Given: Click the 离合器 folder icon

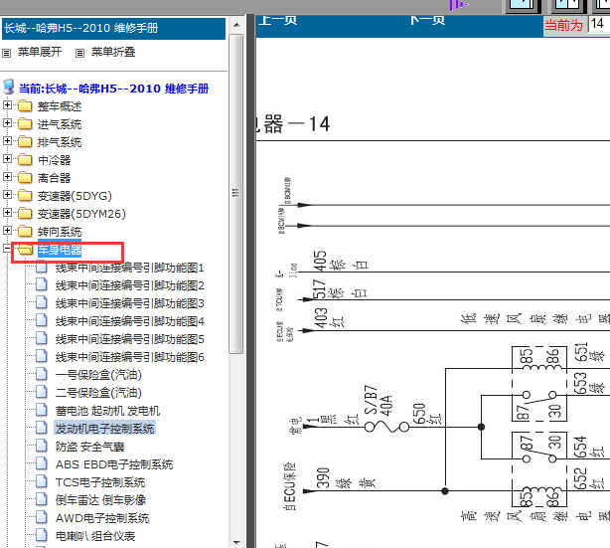Looking at the screenshot, I should tap(25, 177).
